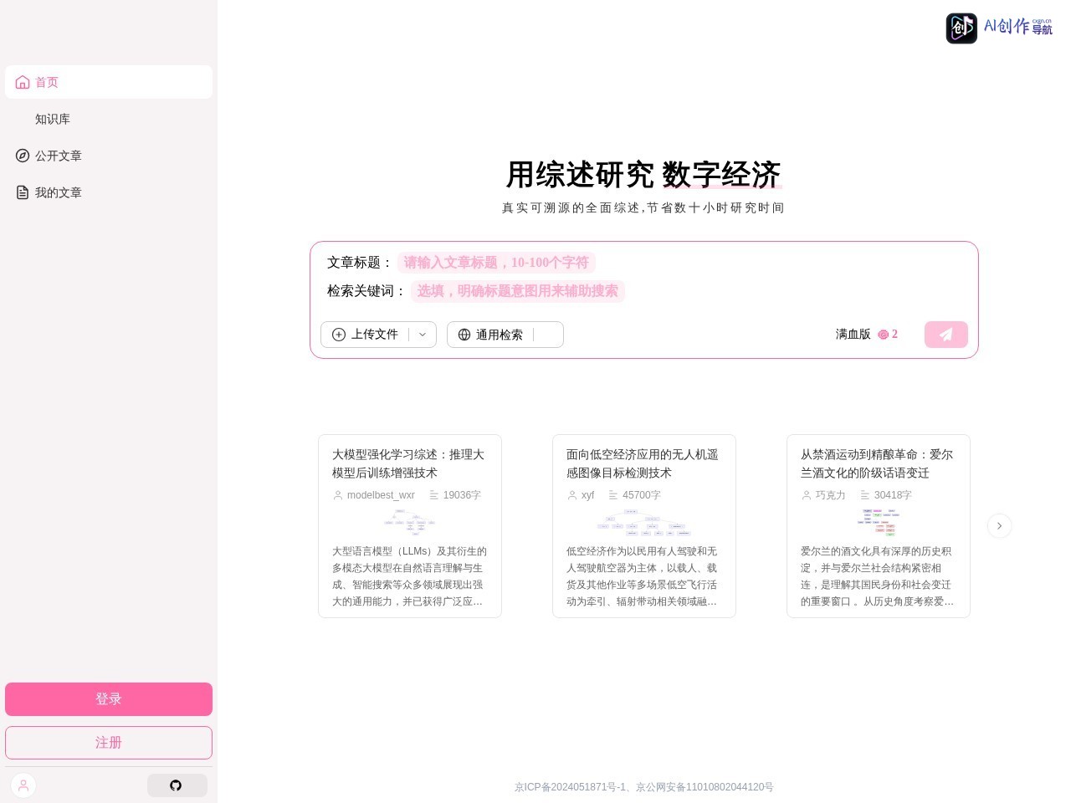Focus the 文章标题 title input field
This screenshot has height=803, width=1071.
[x=496, y=263]
